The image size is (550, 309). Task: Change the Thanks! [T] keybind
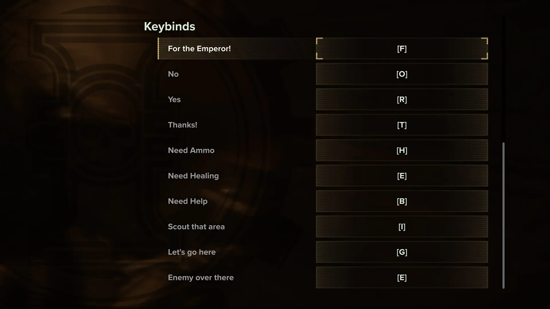click(402, 125)
